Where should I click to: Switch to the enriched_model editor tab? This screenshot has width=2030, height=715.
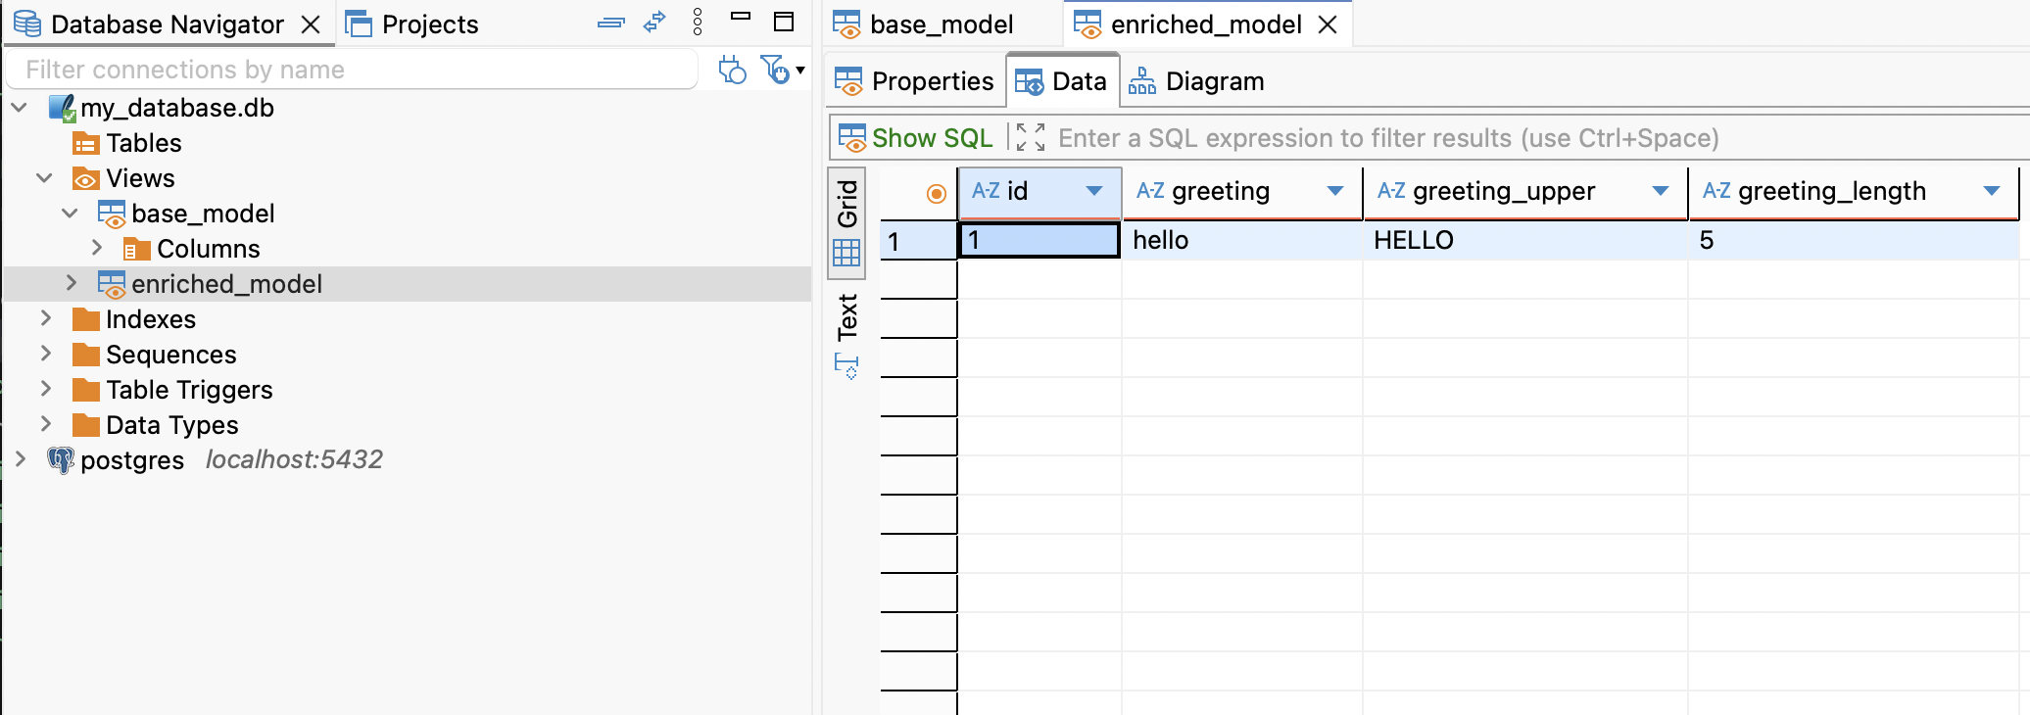(1206, 24)
